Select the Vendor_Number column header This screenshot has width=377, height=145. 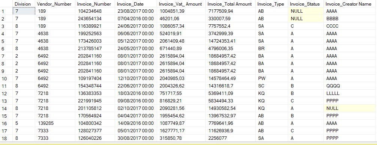pos(55,4)
